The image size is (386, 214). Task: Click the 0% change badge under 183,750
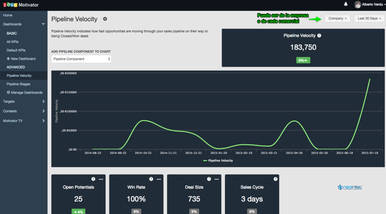(303, 60)
